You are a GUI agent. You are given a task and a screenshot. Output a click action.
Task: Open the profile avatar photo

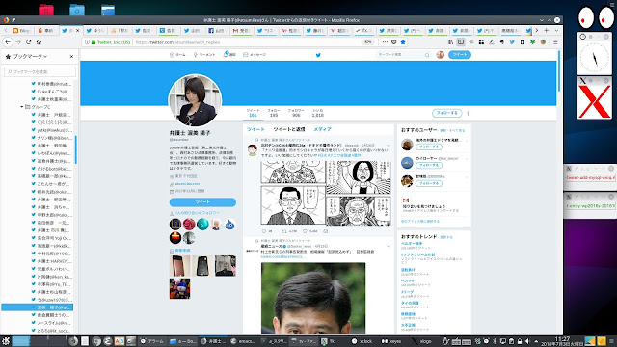[x=195, y=100]
